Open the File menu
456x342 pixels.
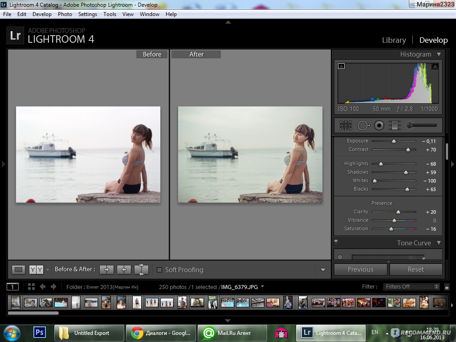[7, 14]
